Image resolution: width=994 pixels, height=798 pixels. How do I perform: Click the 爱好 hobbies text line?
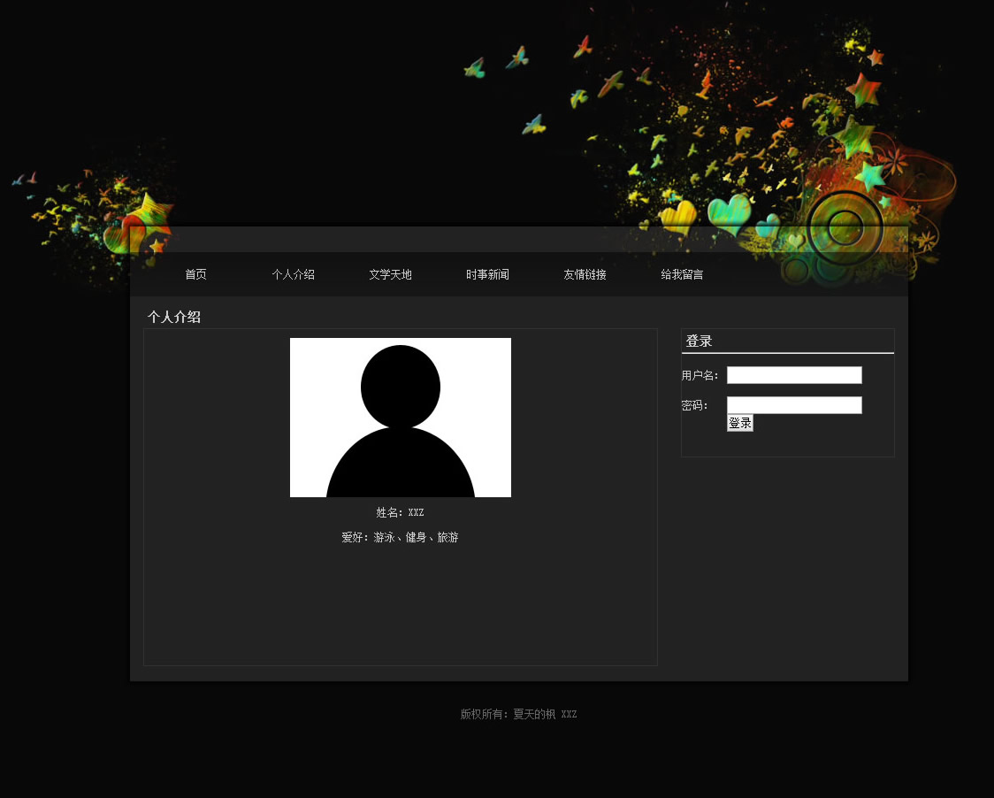tap(400, 537)
